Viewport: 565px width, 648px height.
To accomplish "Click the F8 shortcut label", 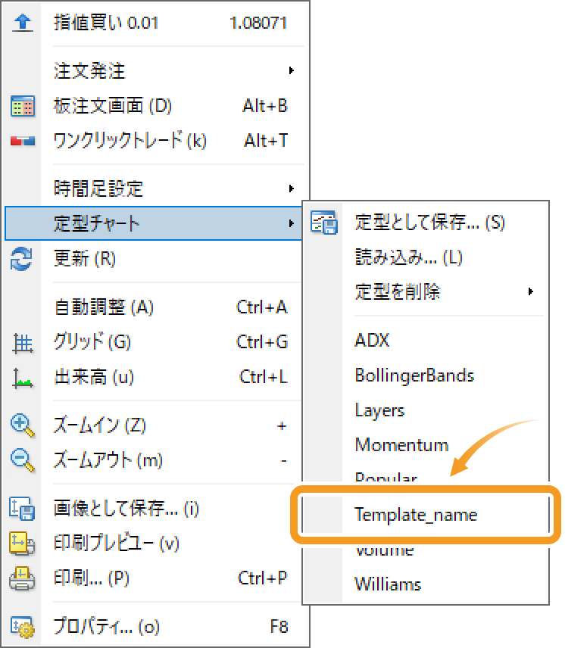I will click(279, 627).
